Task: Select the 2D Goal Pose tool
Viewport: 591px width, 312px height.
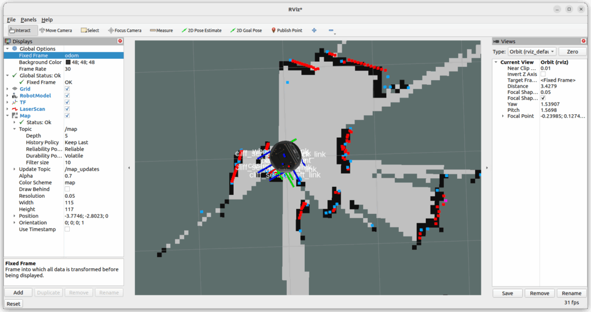Action: (x=246, y=31)
